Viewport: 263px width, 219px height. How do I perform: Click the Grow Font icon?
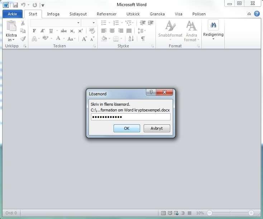pyautogui.click(x=84, y=39)
